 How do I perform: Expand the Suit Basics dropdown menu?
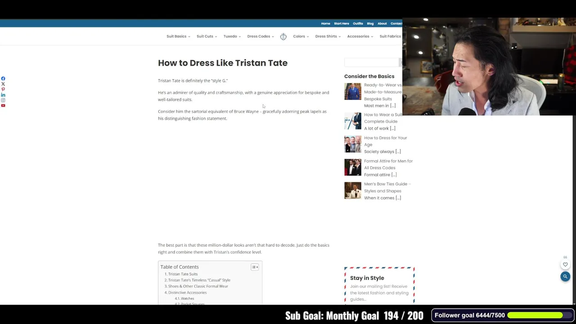point(178,36)
